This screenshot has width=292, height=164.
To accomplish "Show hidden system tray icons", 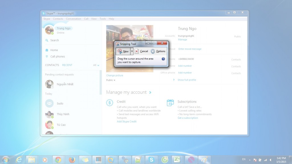I will click(x=250, y=160).
